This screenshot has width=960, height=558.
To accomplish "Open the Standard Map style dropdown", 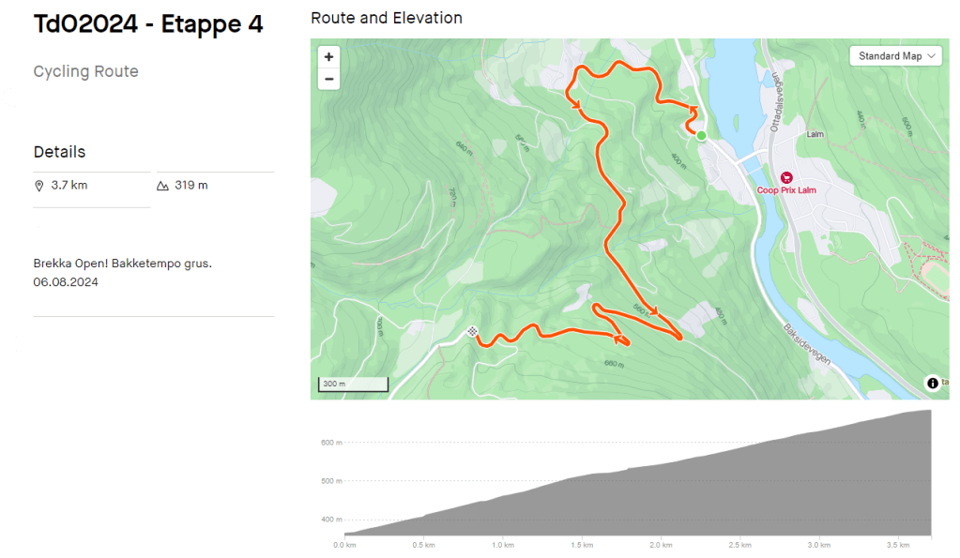I will click(x=897, y=56).
